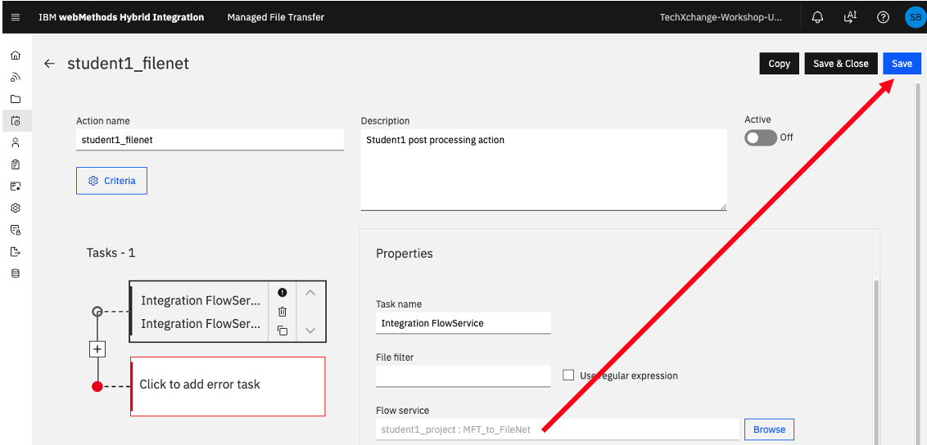
Task: Open settings gear in sidebar
Action: [16, 208]
